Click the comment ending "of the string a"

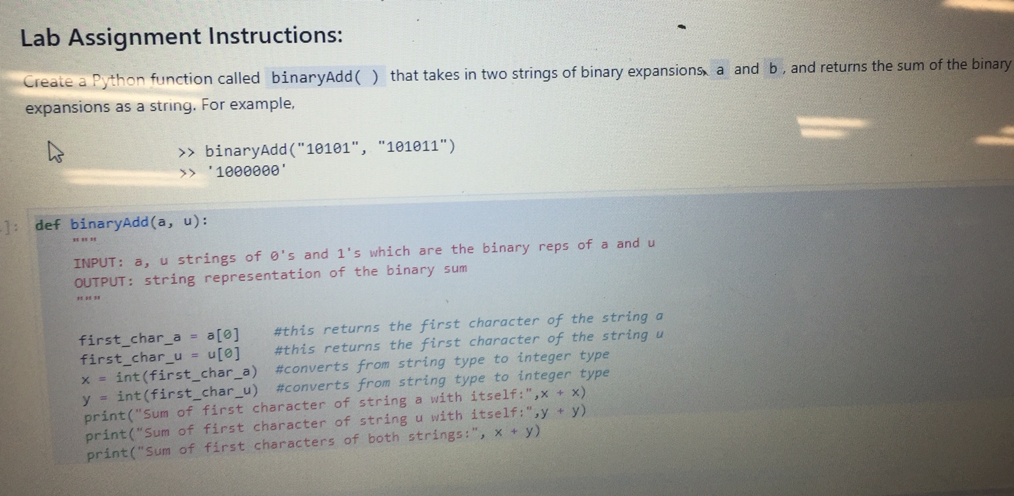click(x=469, y=323)
